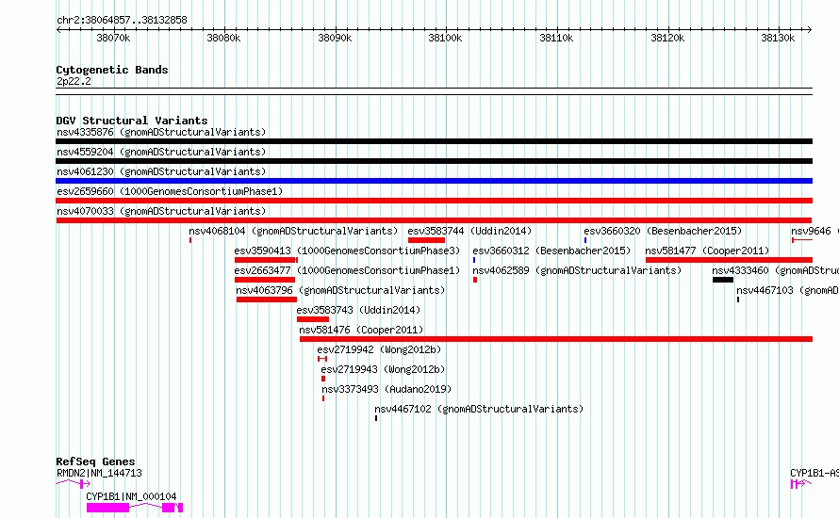Click the DGV Structural Variants track title
Screen dimensions: 839x518
pyautogui.click(x=132, y=121)
